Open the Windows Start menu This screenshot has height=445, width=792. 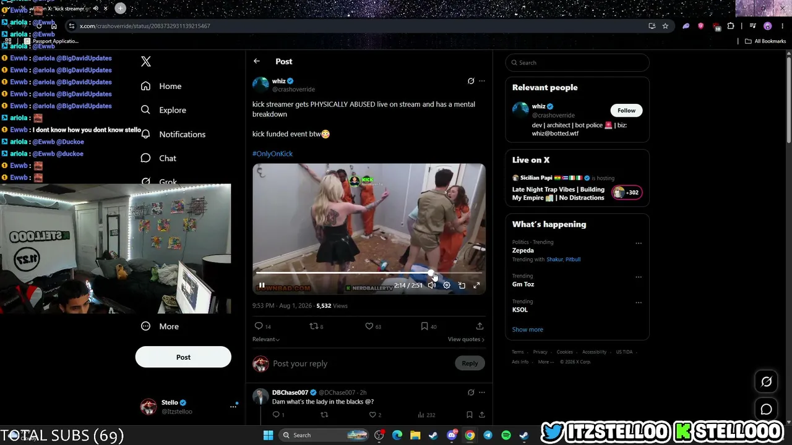pos(268,435)
